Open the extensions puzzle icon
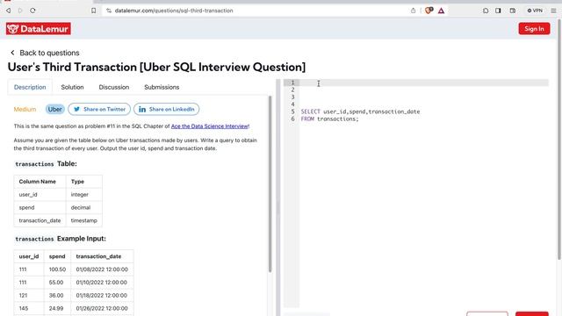The image size is (562, 316). 486,11
